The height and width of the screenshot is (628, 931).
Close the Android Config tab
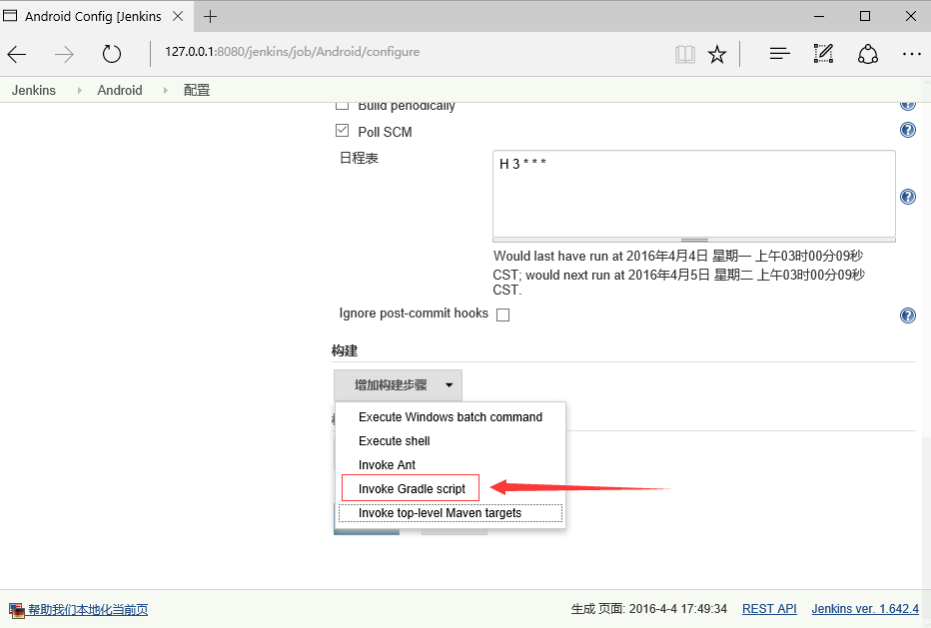coord(178,17)
